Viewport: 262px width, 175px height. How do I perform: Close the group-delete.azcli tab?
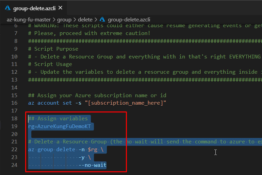pyautogui.click(x=60, y=7)
